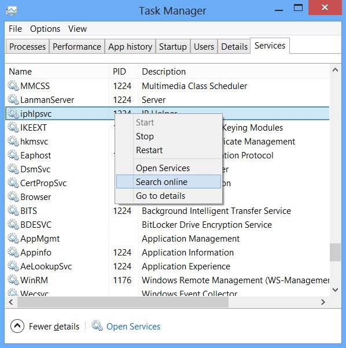Click the horizontal scrollbar left arrow
Screen dimensions: 346x348
11,302
